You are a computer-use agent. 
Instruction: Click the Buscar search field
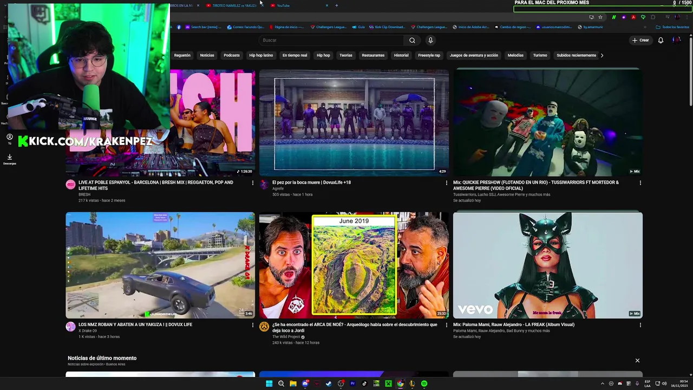click(x=331, y=40)
